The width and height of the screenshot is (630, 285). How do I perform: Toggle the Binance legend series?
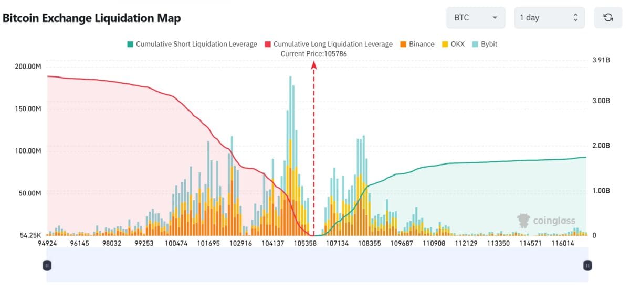click(417, 44)
